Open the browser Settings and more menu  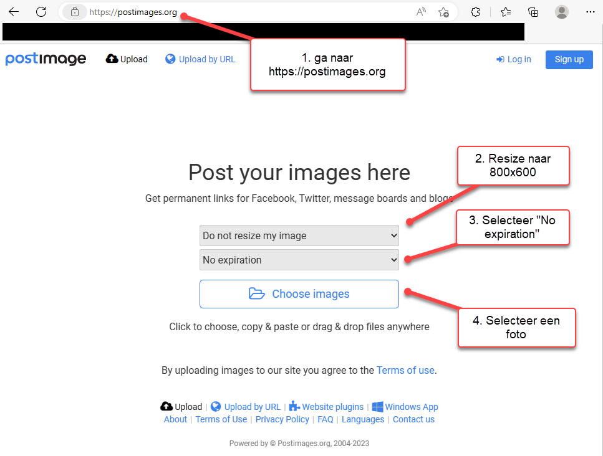591,12
